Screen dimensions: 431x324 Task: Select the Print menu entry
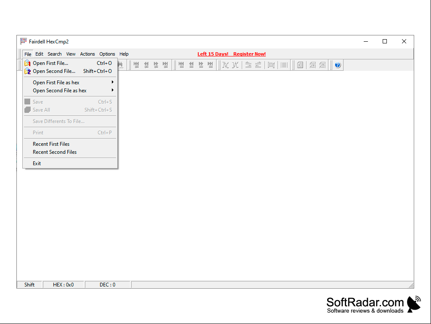pos(70,133)
